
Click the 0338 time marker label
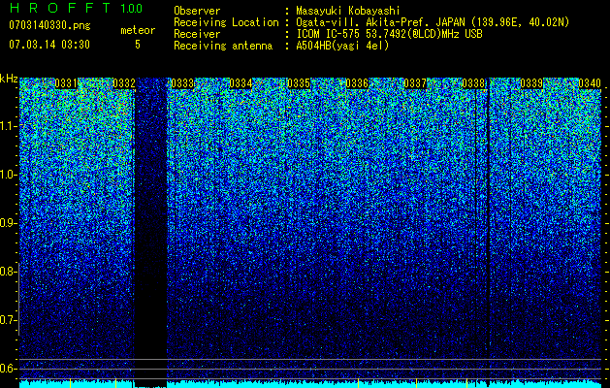pyautogui.click(x=473, y=83)
